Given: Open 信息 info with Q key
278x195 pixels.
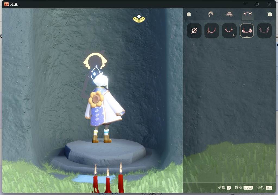Looking at the screenshot, I should [x=225, y=188].
